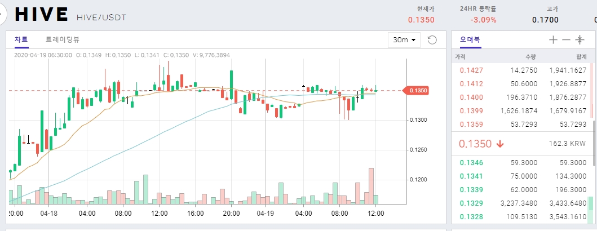This screenshot has height=231, width=597.
Task: Click the plus icon in order book header
Action: (x=552, y=40)
